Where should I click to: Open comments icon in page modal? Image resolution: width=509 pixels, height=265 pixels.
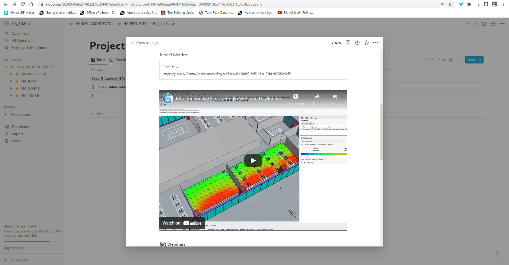point(348,43)
